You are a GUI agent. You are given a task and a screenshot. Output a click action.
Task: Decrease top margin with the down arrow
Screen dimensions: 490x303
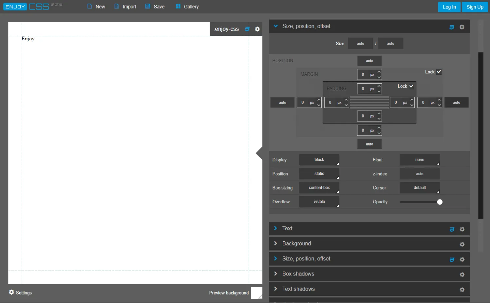(379, 77)
